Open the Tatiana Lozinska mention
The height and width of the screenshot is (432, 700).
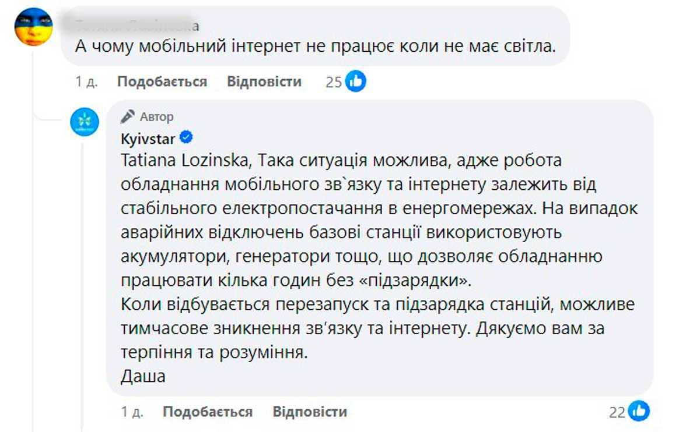[x=187, y=160]
